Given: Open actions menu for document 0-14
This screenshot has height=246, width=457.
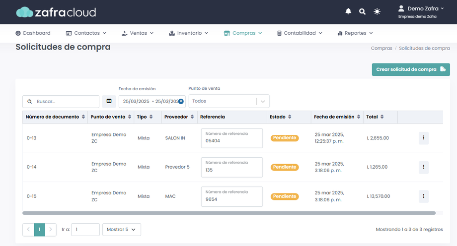Looking at the screenshot, I should click(423, 167).
